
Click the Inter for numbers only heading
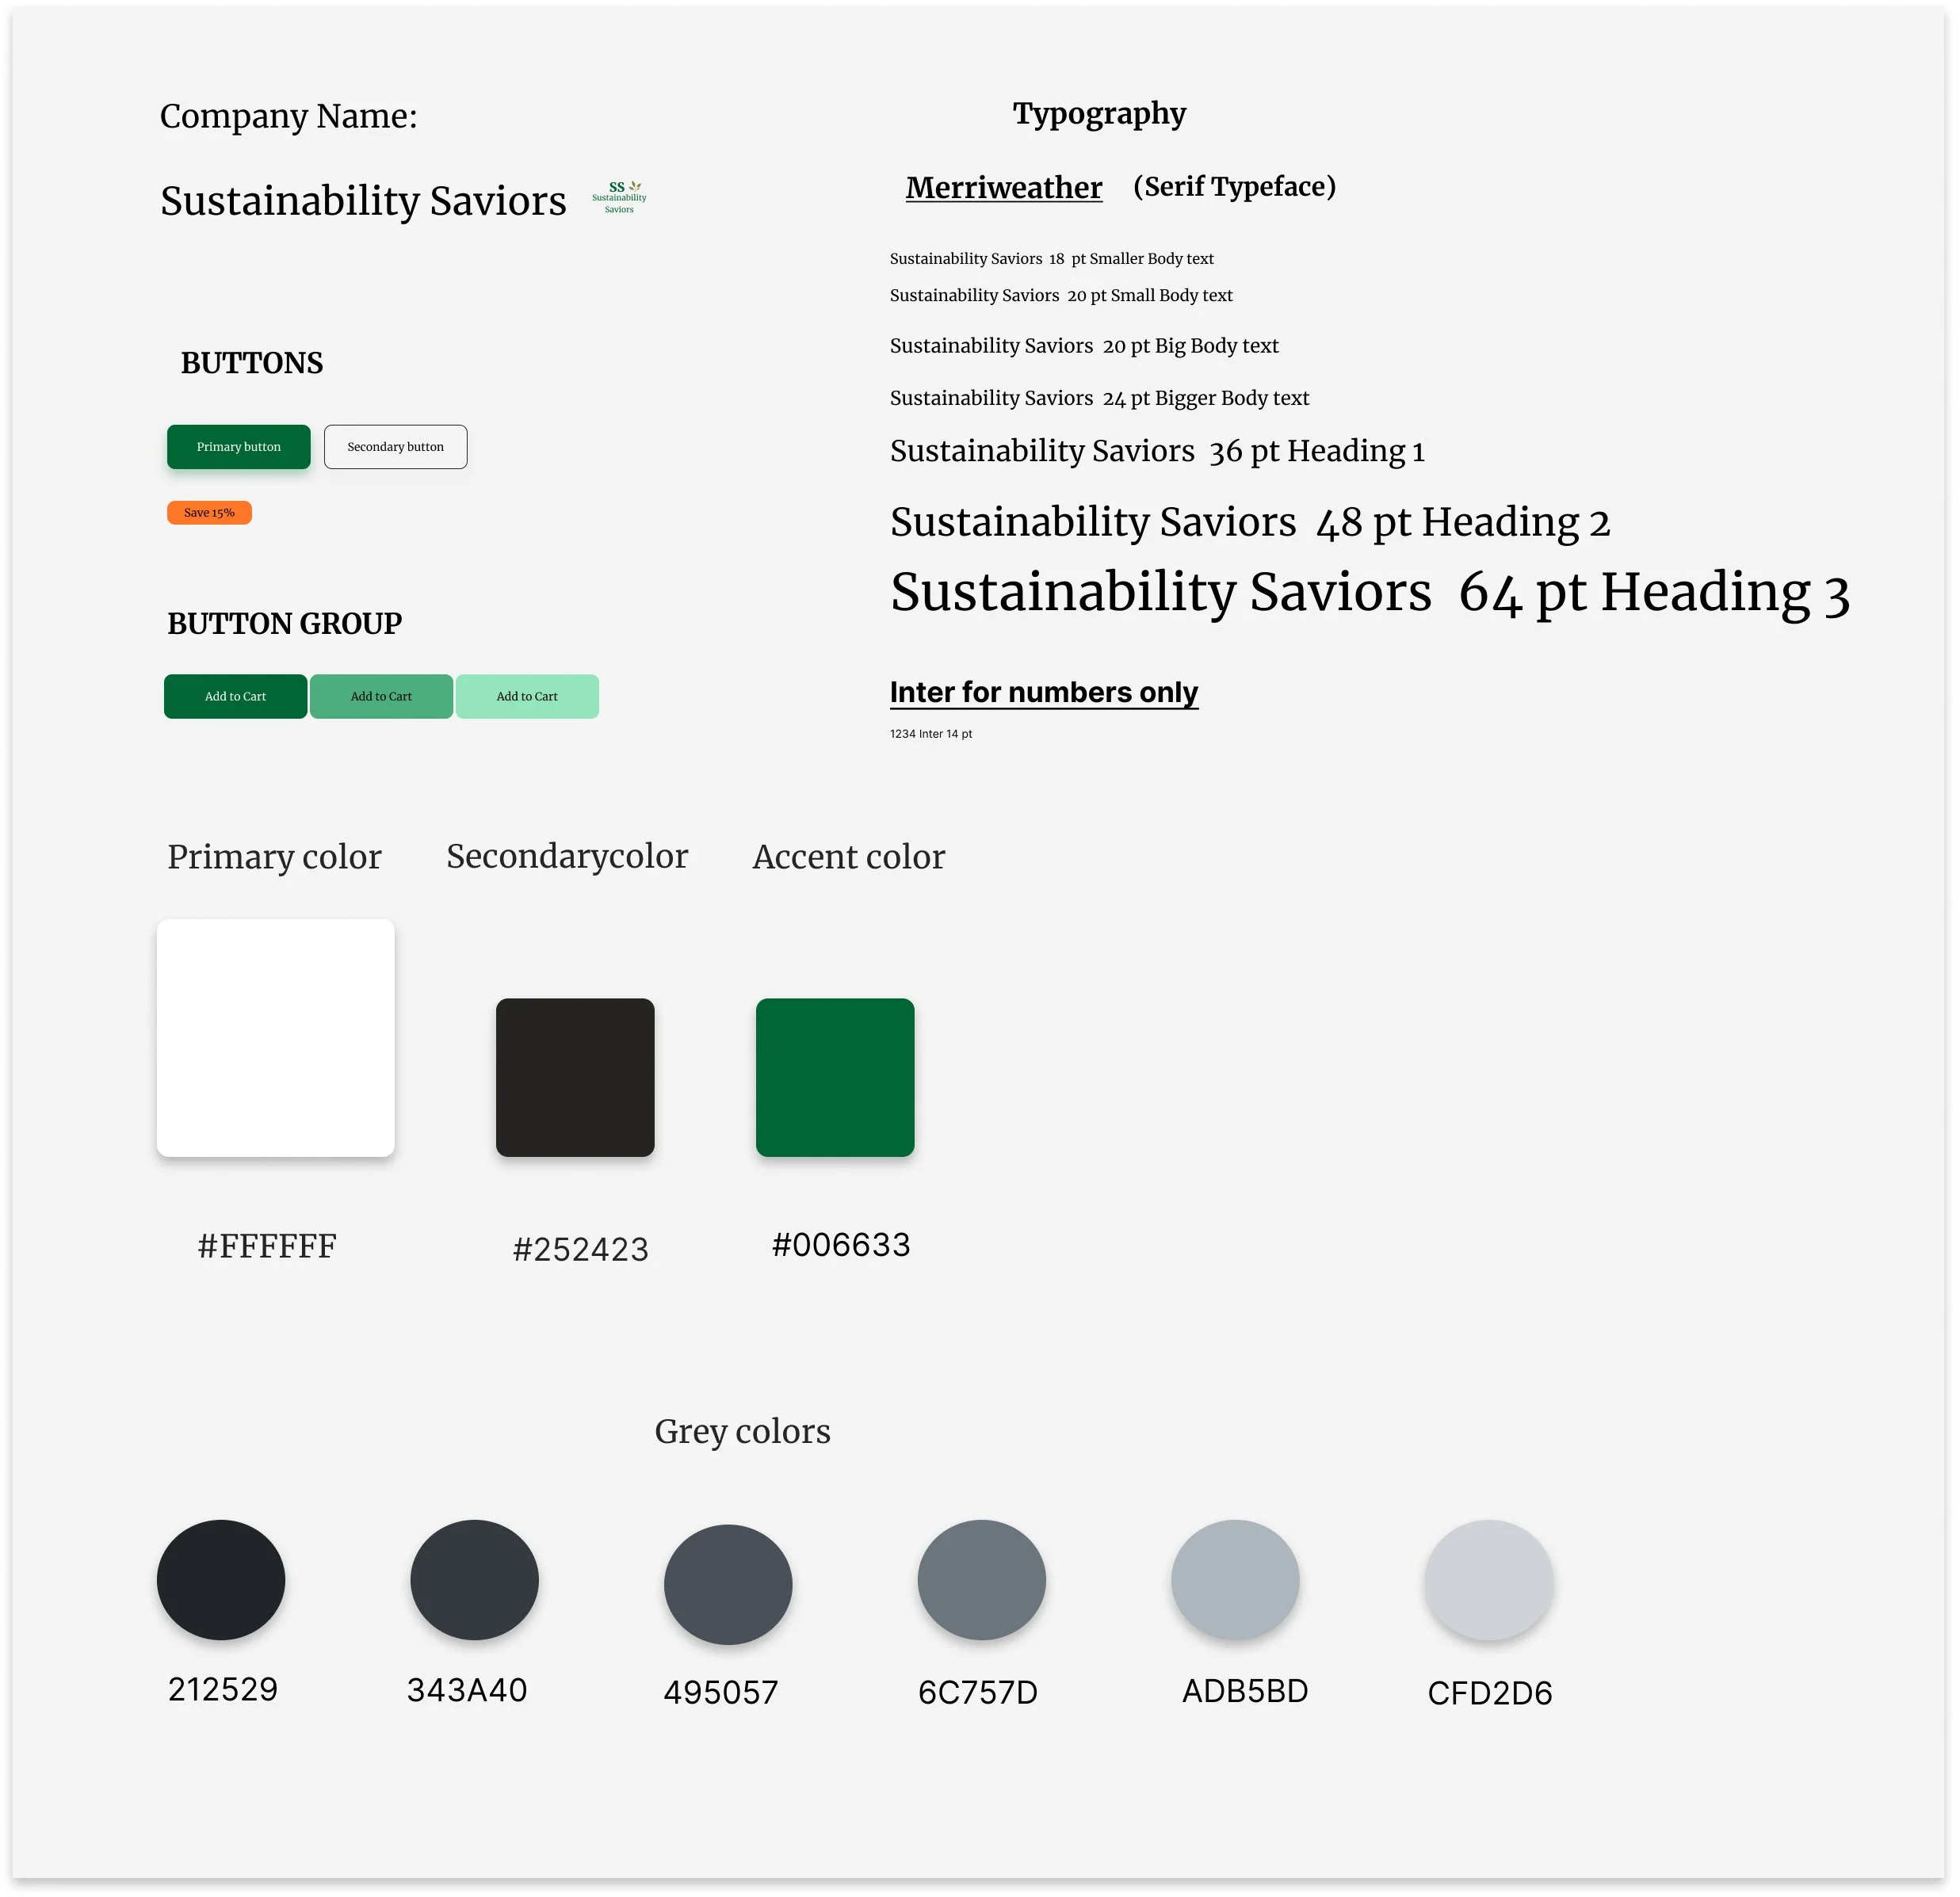(1043, 693)
